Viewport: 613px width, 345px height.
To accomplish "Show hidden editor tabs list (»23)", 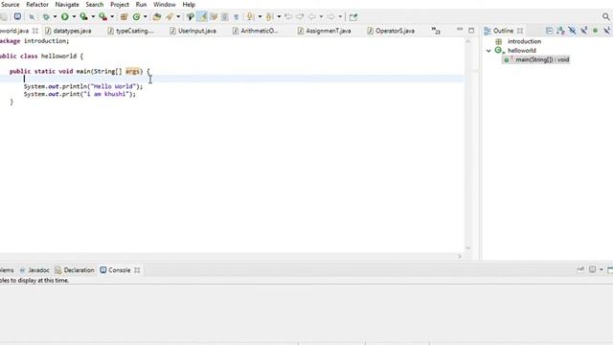I will pyautogui.click(x=436, y=31).
